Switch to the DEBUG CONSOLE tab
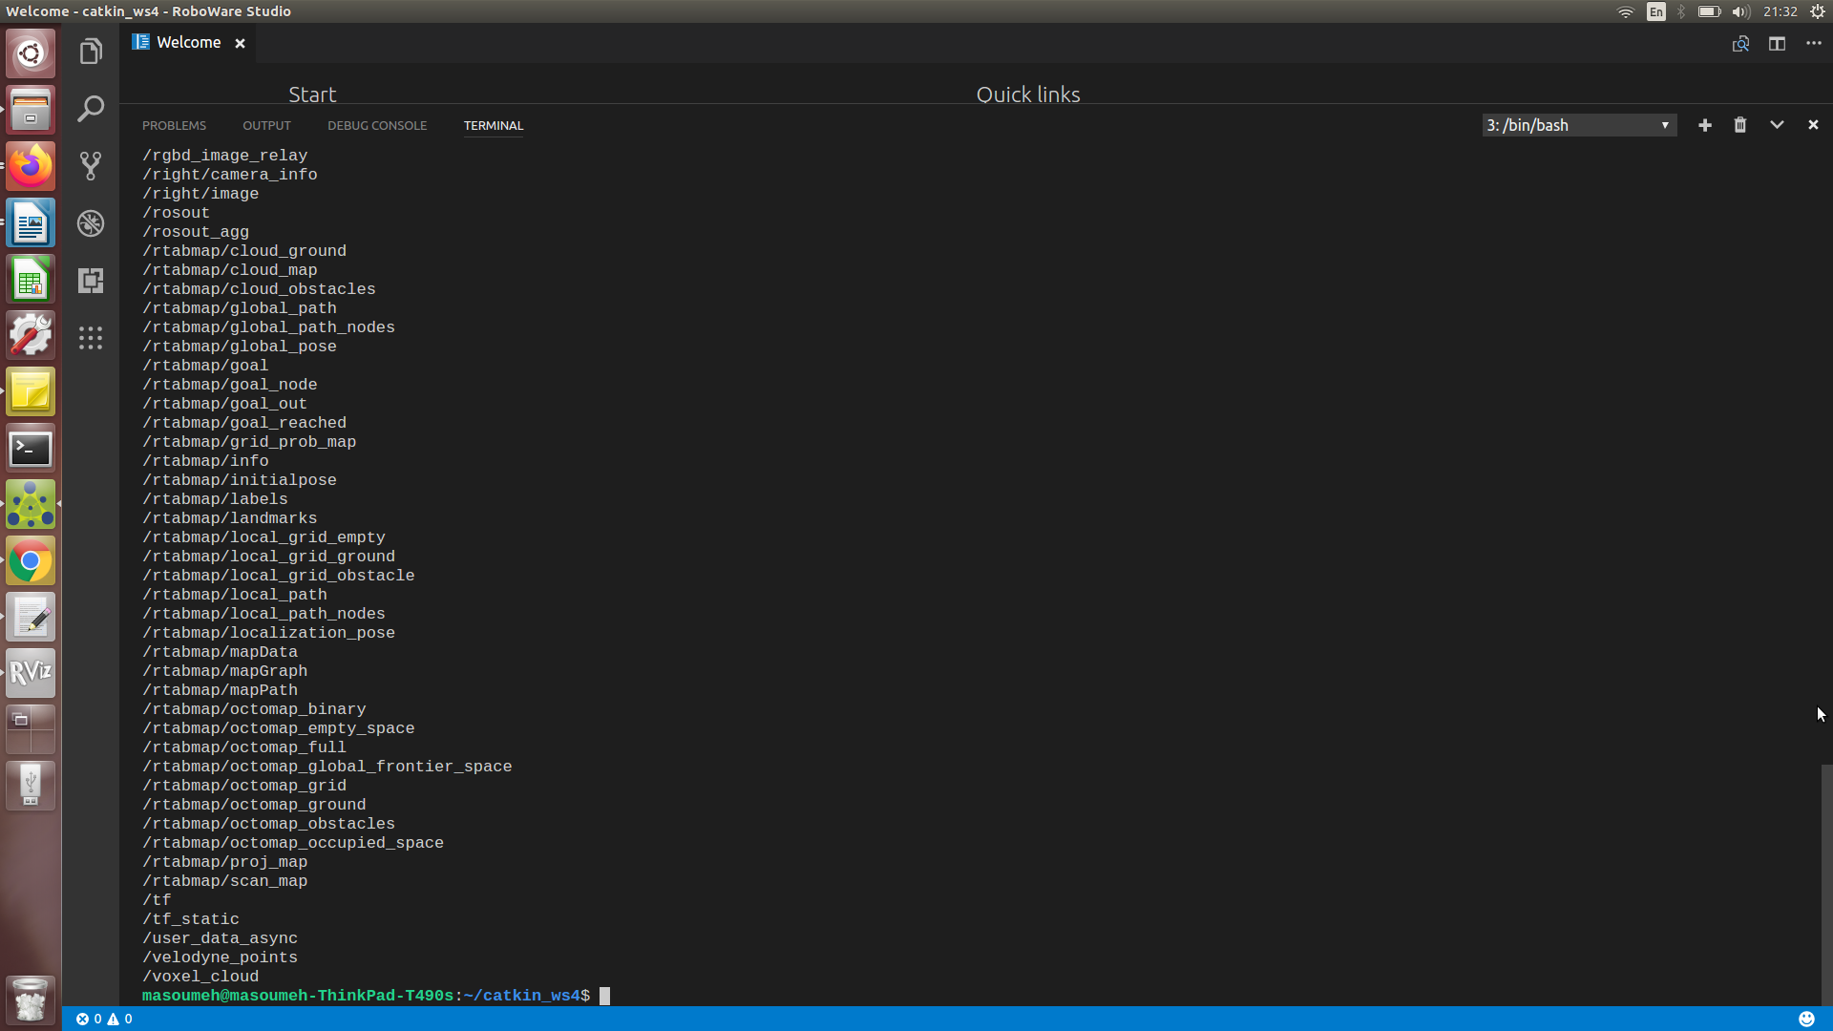 tap(377, 126)
